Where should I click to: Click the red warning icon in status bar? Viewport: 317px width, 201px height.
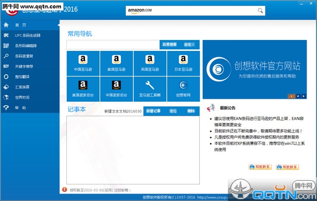click(x=64, y=190)
